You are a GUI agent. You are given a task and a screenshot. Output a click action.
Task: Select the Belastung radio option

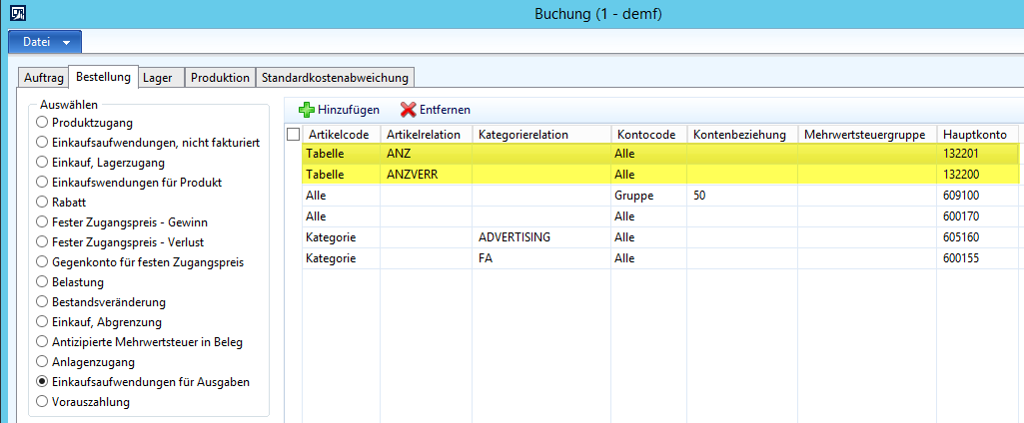42,282
